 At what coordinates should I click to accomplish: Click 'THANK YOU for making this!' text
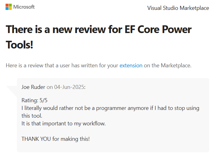click(56, 139)
